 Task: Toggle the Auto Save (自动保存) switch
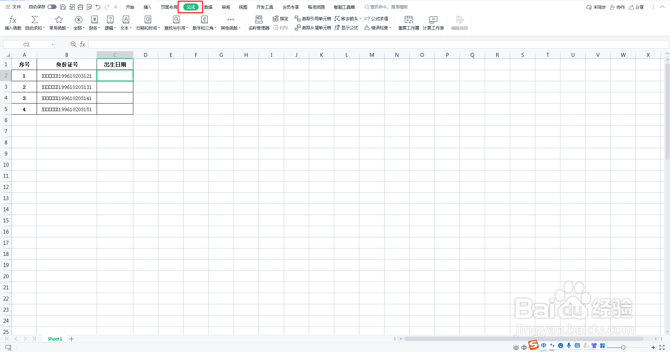(x=52, y=7)
